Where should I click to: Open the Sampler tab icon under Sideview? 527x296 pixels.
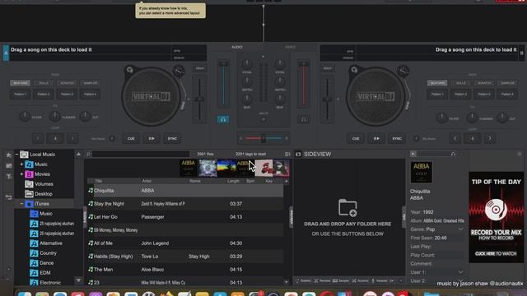(335, 280)
